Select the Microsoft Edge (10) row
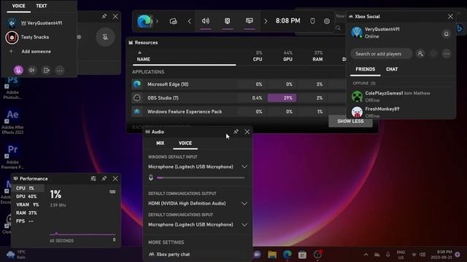 click(x=239, y=84)
